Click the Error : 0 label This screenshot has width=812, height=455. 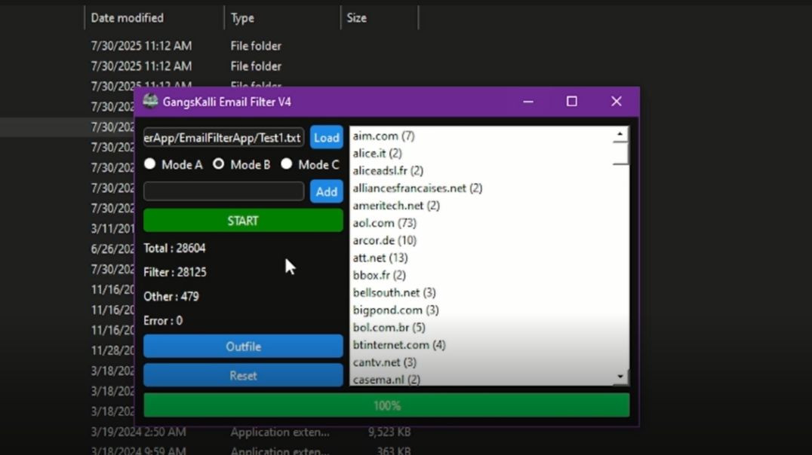point(162,321)
